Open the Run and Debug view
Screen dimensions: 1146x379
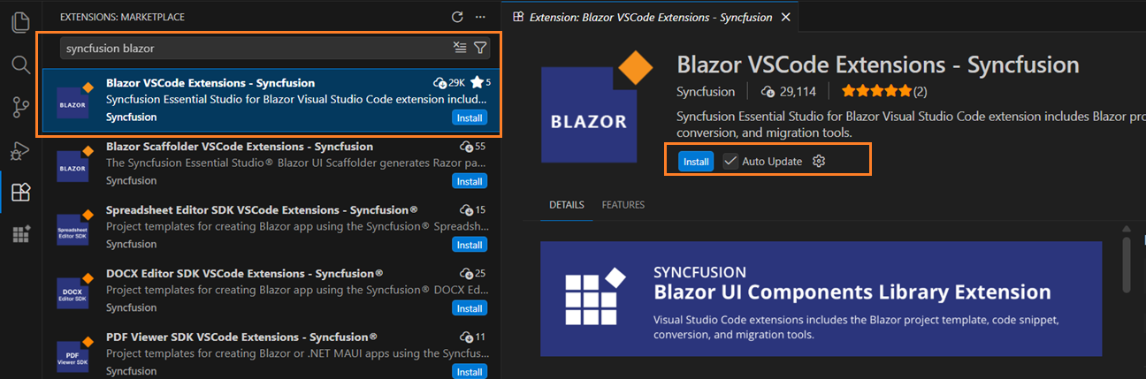(20, 150)
